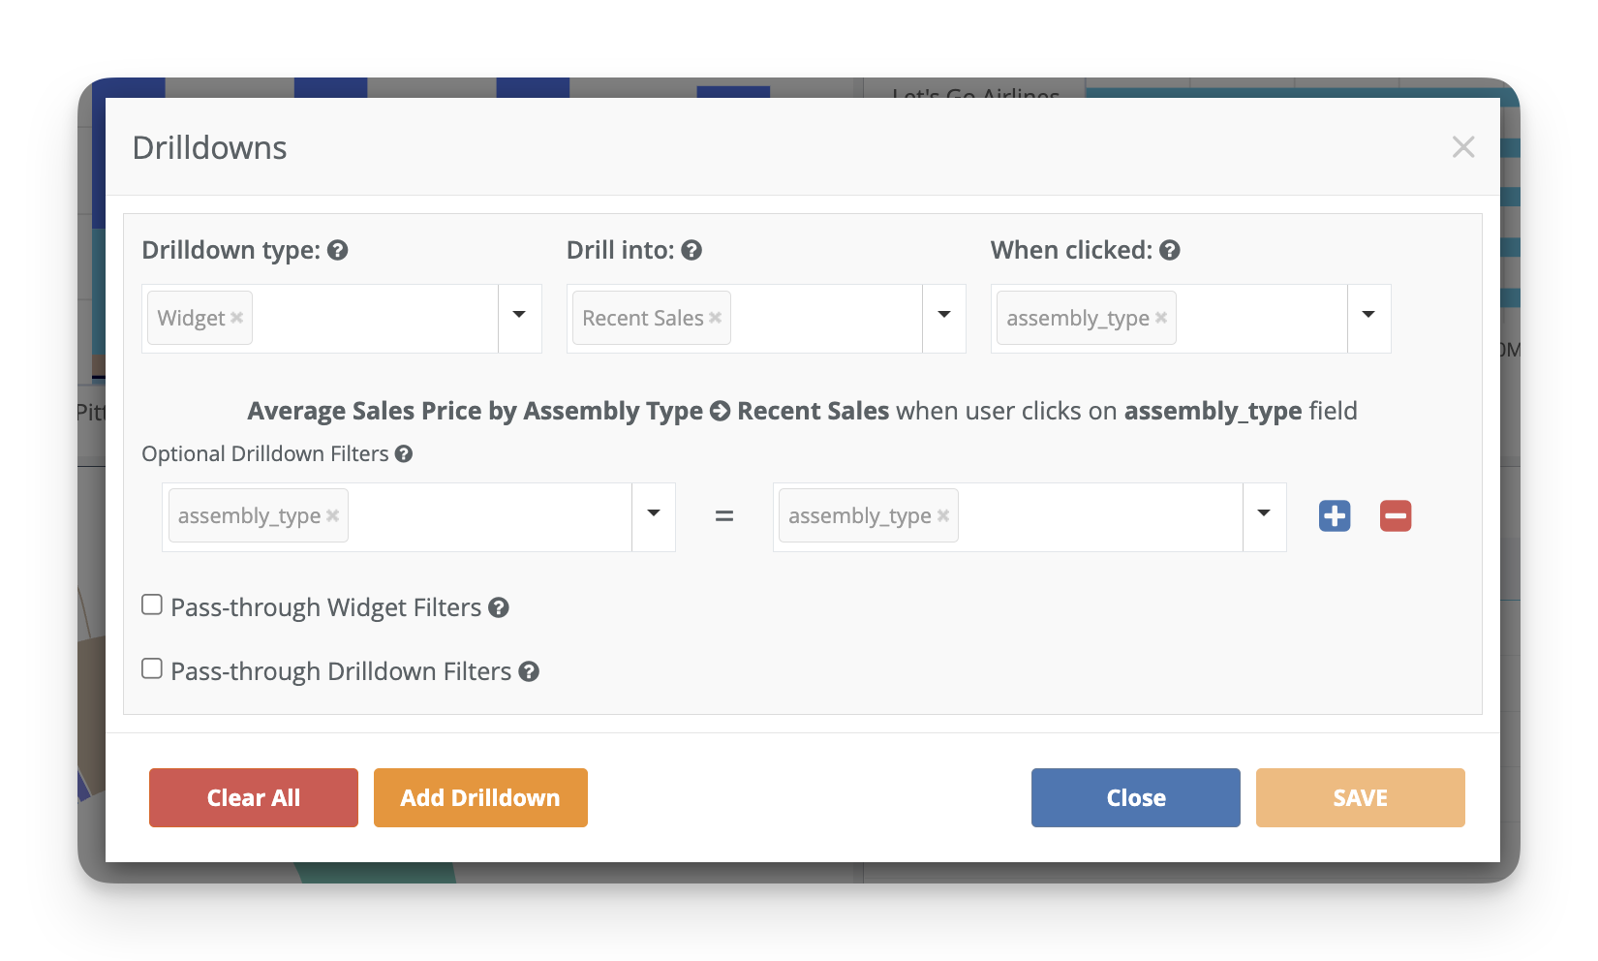Viewport: 1598px width, 961px height.
Task: Enable Pass-through Widget Filters checkbox
Action: (152, 605)
